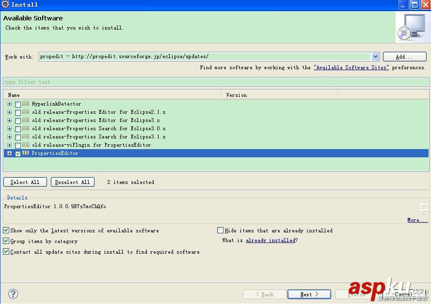Expand the HyperlinkDetector tree node

9,104
